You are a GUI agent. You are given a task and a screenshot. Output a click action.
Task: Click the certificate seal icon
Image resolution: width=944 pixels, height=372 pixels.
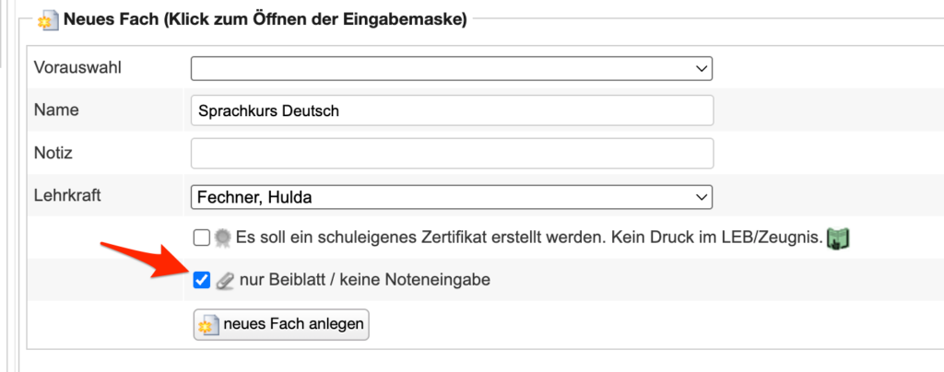223,238
